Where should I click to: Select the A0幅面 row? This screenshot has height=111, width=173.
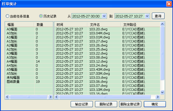click(29, 29)
